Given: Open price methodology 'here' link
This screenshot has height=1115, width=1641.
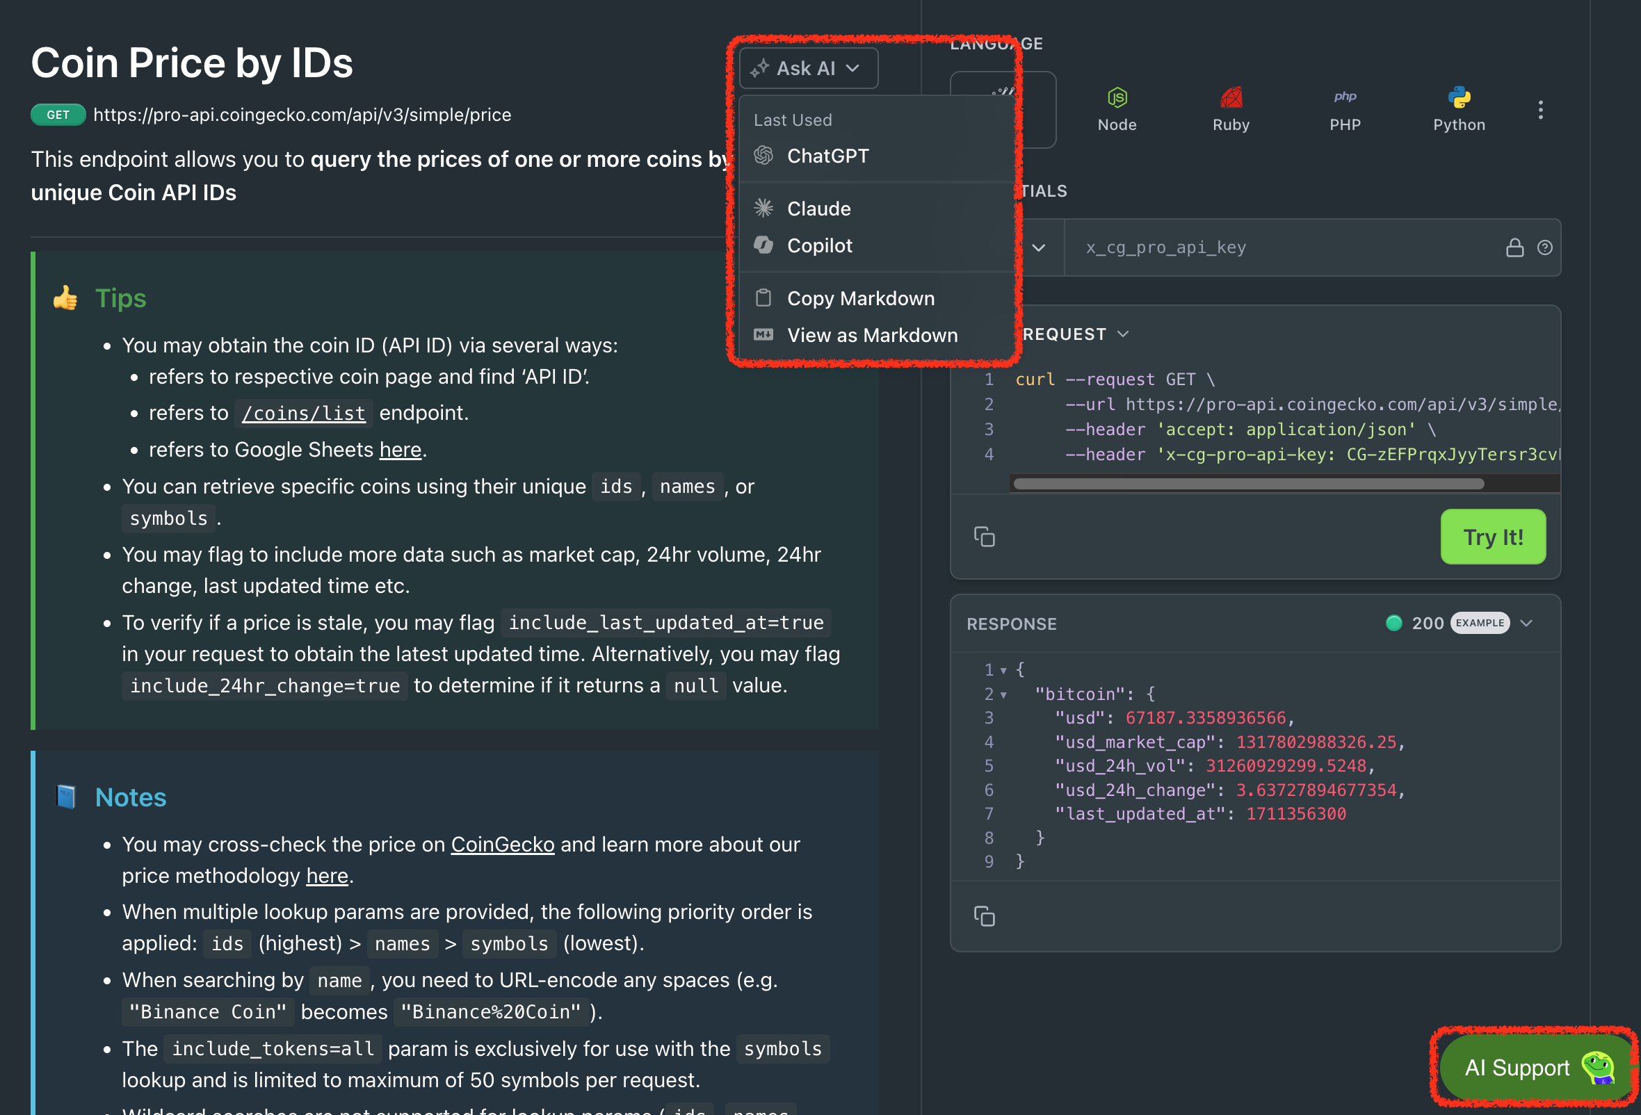Looking at the screenshot, I should tap(327, 875).
